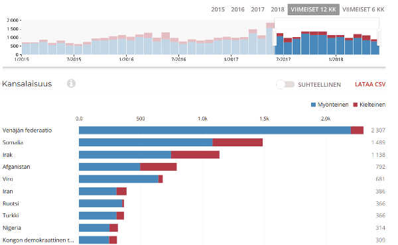Screen dimensions: 398x245
Task: Download data via Lataa CSV
Action: (x=370, y=84)
